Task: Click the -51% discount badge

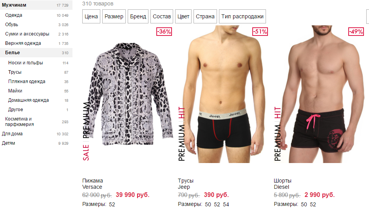Action: pyautogui.click(x=260, y=31)
